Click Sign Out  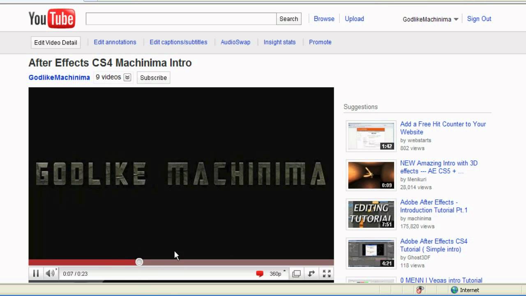coord(479,19)
